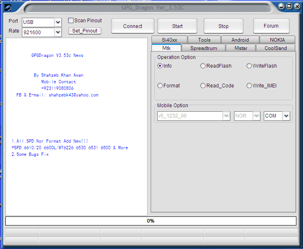Click the 'All SPD Nor Format Add New' line

(x=50, y=141)
